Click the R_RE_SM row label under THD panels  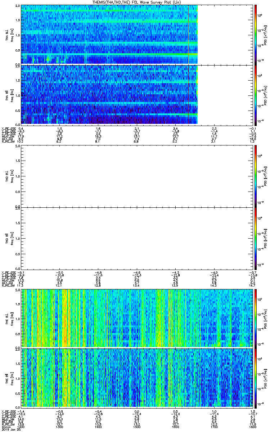[x=8, y=285]
